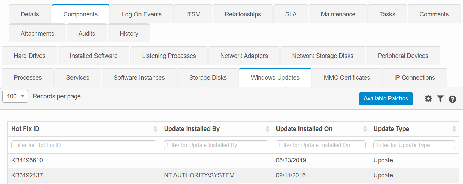Focus the Filter for Update Type field
Screen dimensions: 463x184
414,145
